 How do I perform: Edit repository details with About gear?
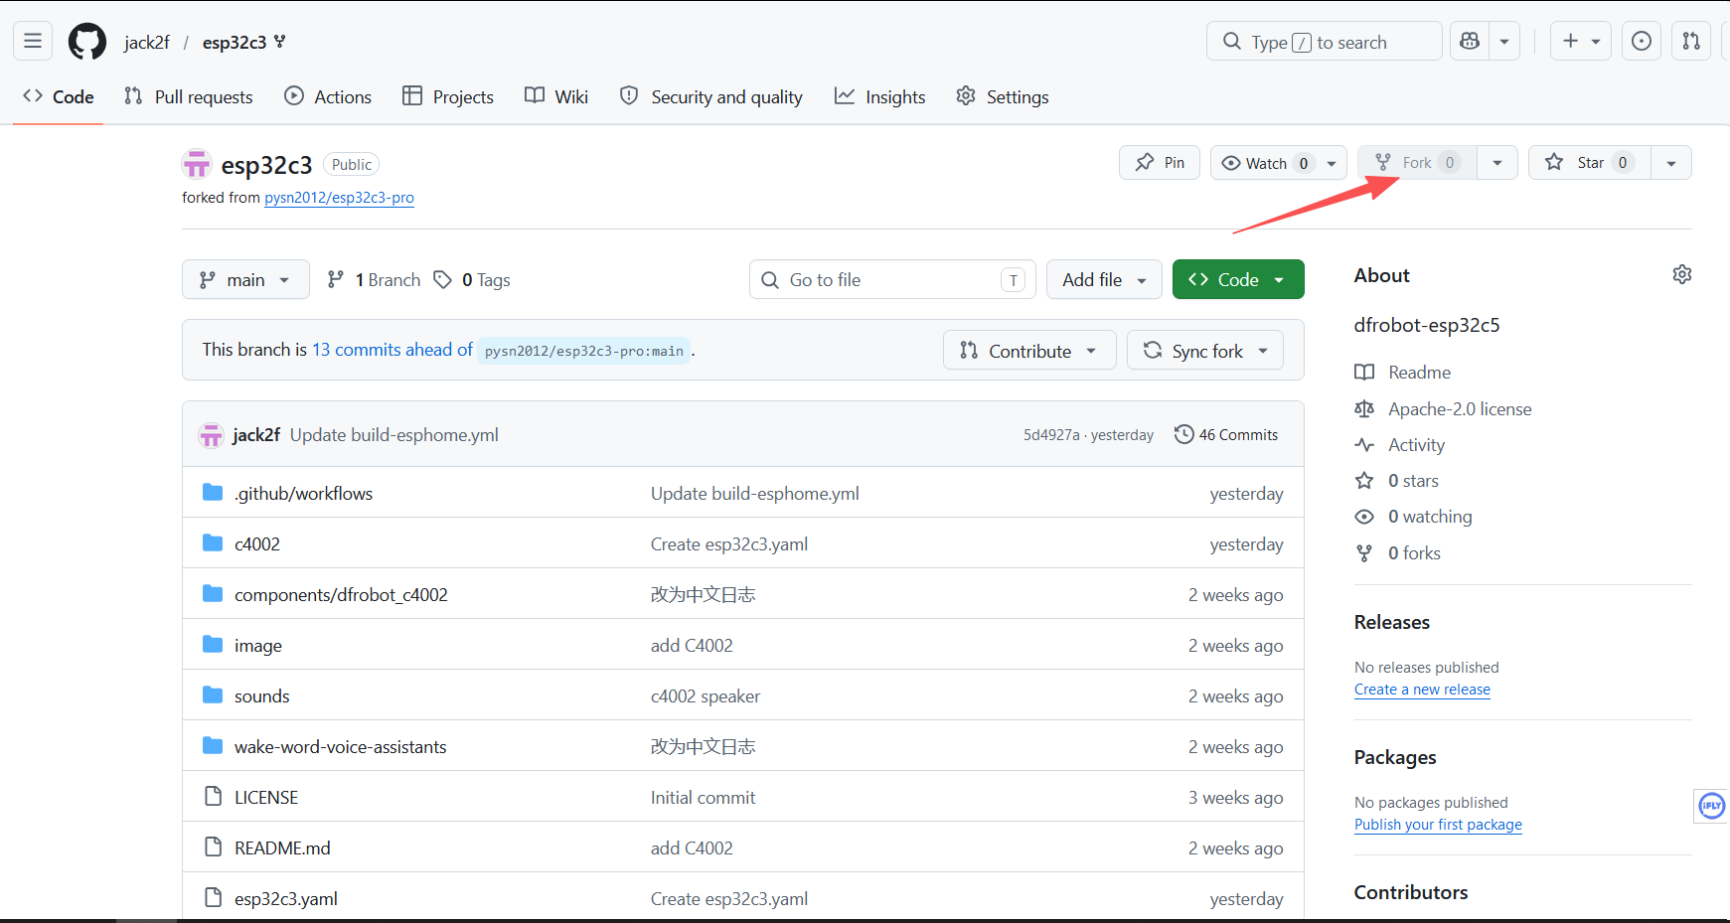click(x=1681, y=274)
